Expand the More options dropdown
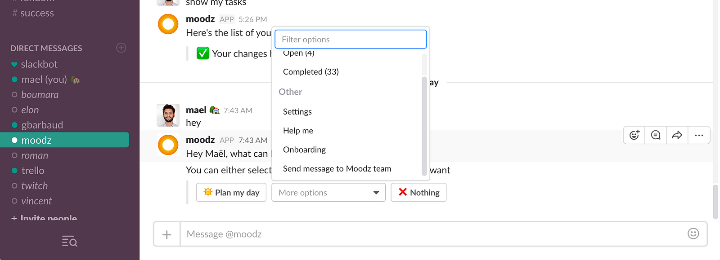 pyautogui.click(x=328, y=193)
